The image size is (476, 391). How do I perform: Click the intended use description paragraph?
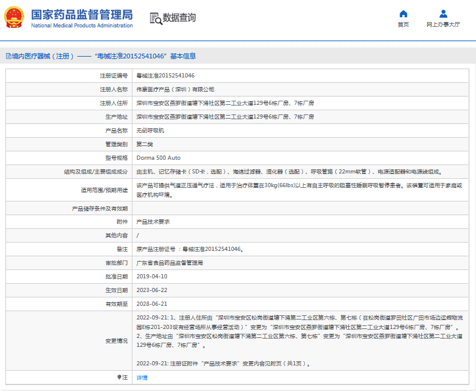[x=299, y=190]
